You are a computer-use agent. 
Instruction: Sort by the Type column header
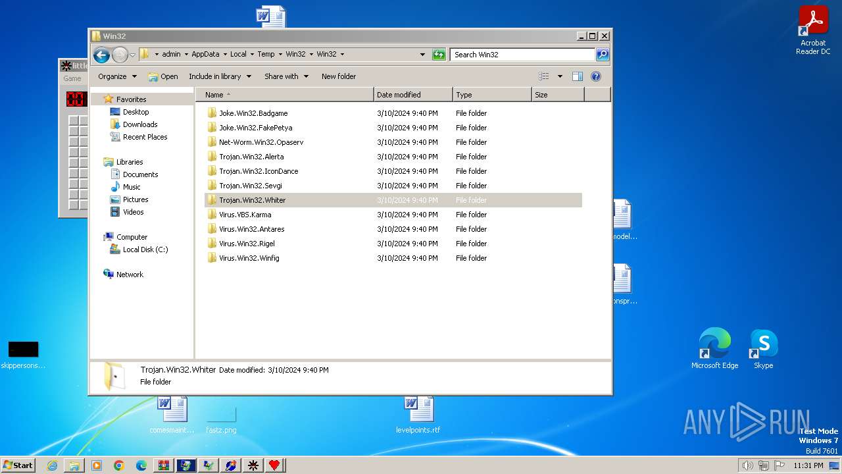(x=492, y=95)
